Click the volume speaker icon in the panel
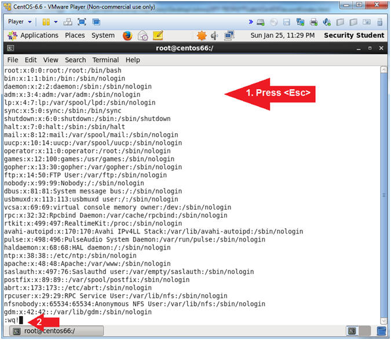This screenshot has height=340, width=391. [x=214, y=36]
